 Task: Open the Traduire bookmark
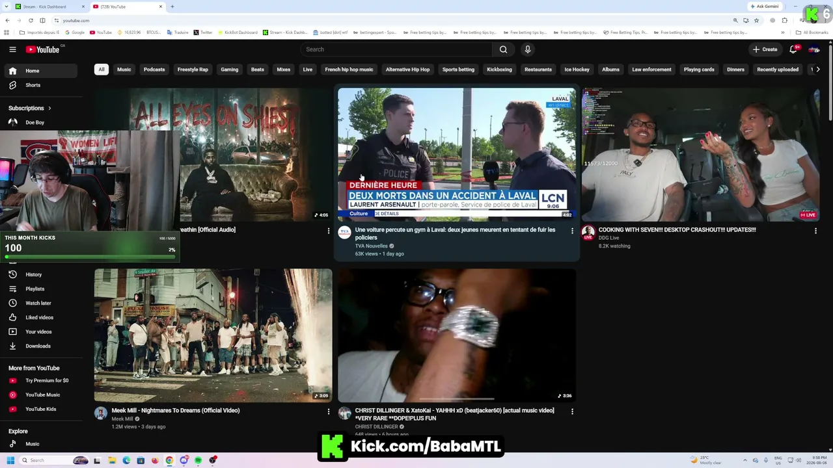[179, 32]
